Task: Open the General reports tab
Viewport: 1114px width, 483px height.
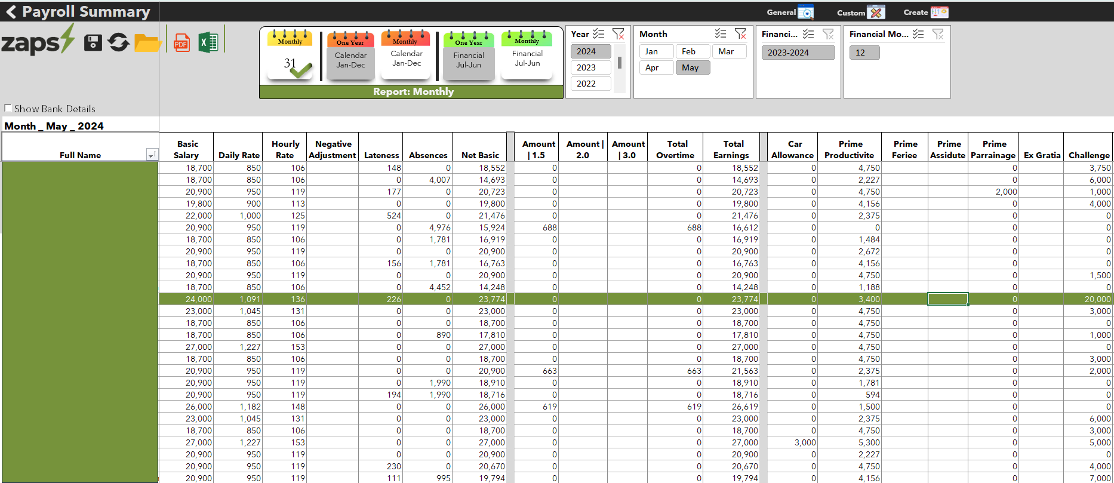Action: coord(790,12)
